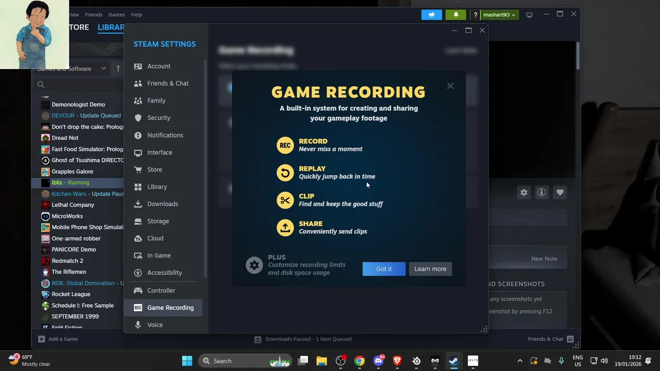Click the Windows Start button

(x=187, y=361)
